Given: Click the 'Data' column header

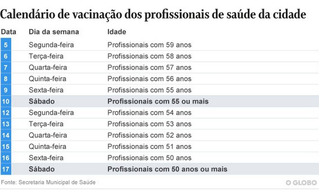Looking at the screenshot, I should (9, 32).
